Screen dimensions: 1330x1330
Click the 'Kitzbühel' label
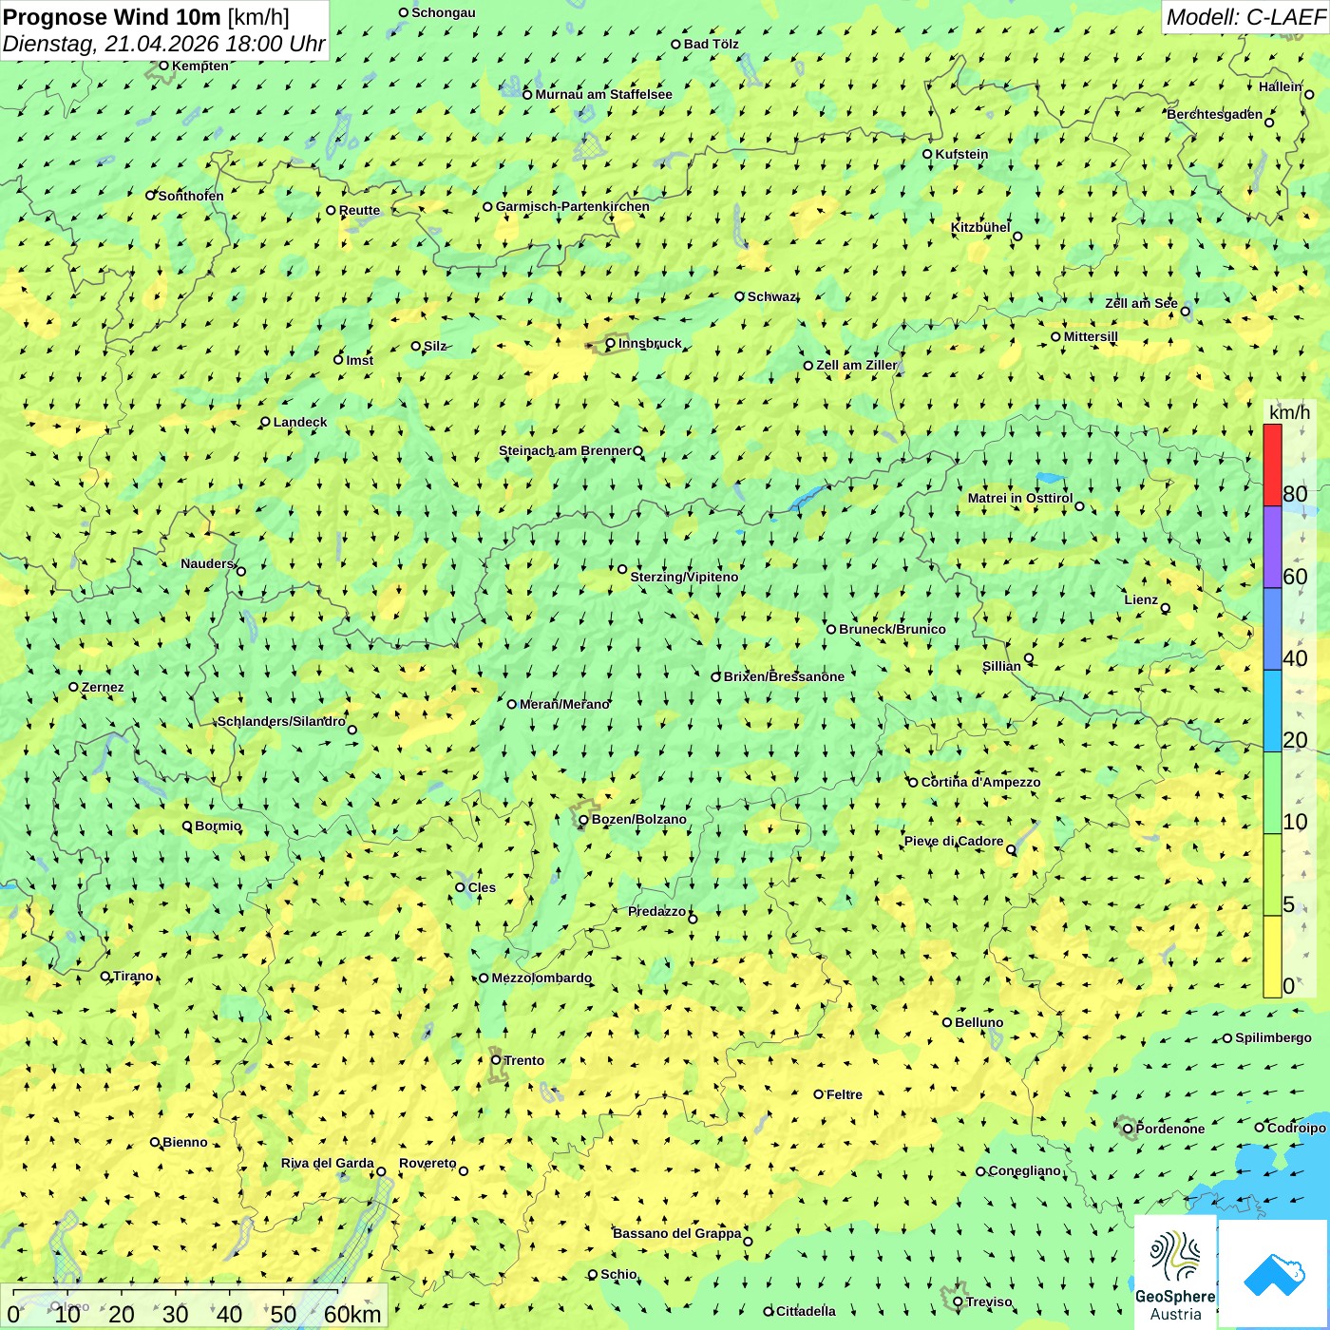click(980, 227)
